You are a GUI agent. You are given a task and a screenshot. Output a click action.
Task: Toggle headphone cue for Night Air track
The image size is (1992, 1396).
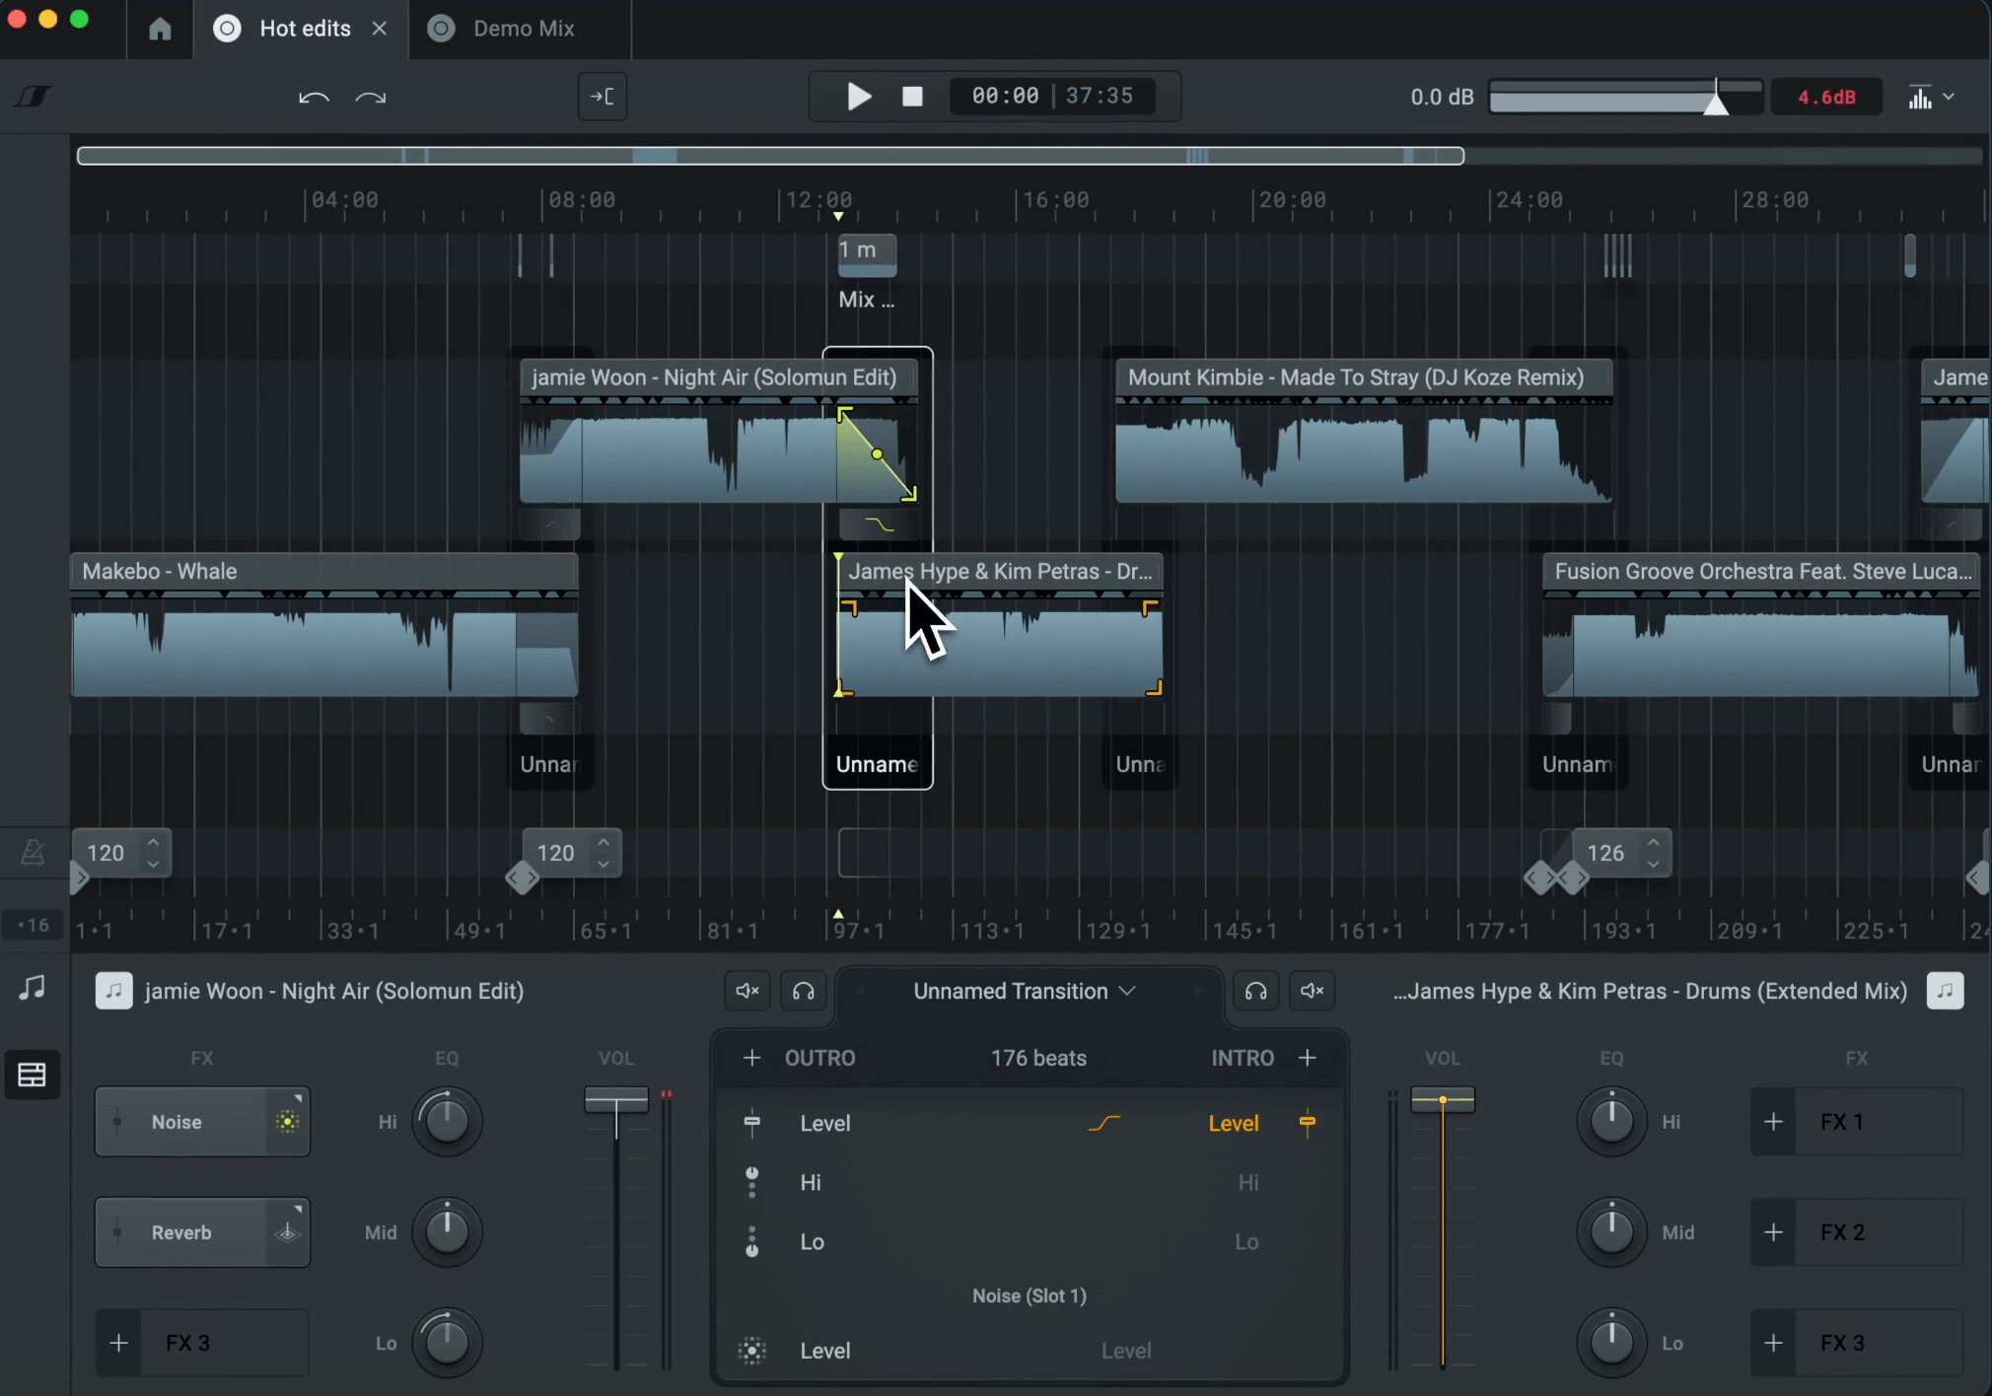coord(804,991)
